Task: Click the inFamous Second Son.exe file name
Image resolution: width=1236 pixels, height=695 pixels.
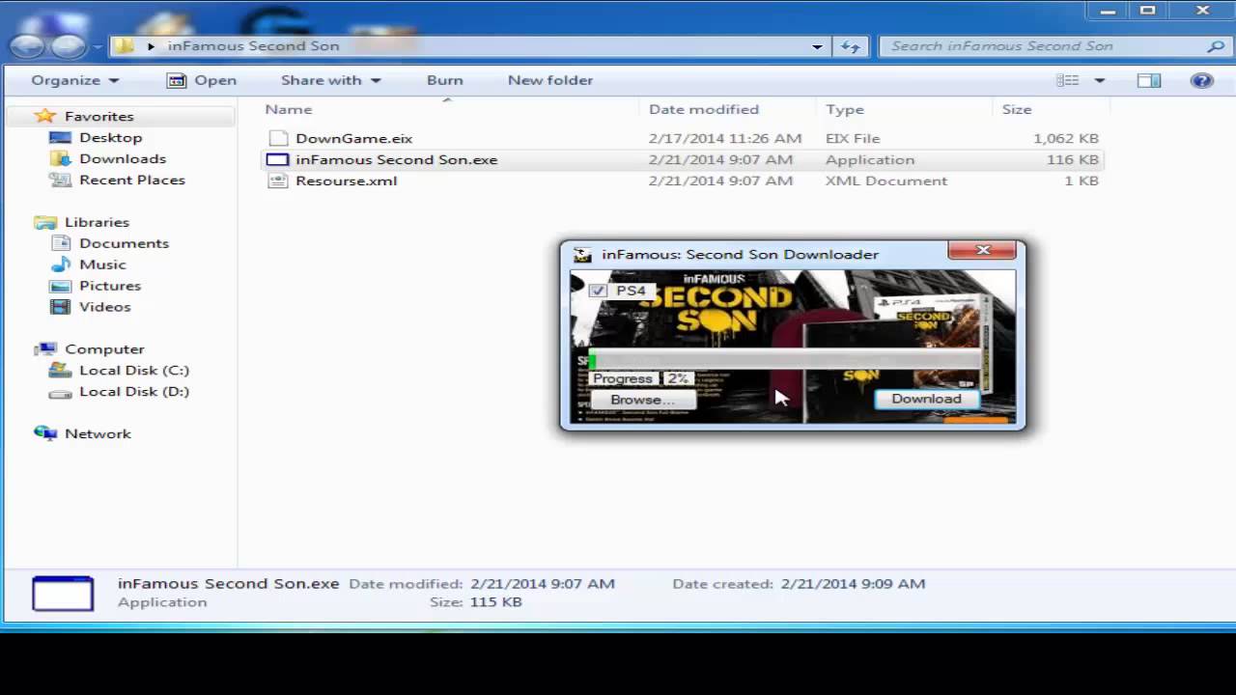Action: [397, 159]
